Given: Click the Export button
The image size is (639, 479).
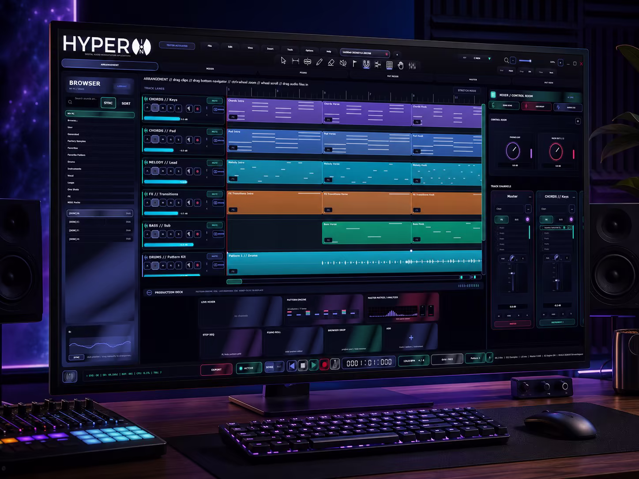Looking at the screenshot, I should coord(216,370).
